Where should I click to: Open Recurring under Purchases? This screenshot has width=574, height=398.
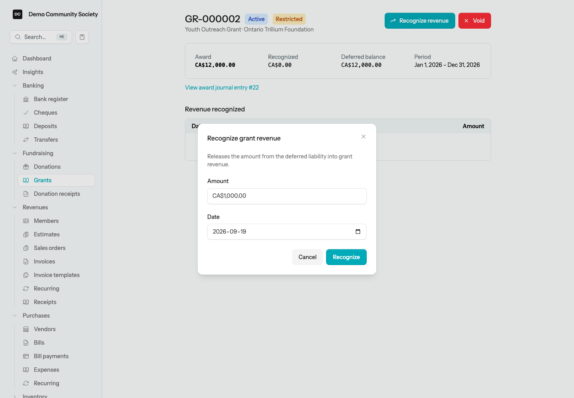point(56,383)
